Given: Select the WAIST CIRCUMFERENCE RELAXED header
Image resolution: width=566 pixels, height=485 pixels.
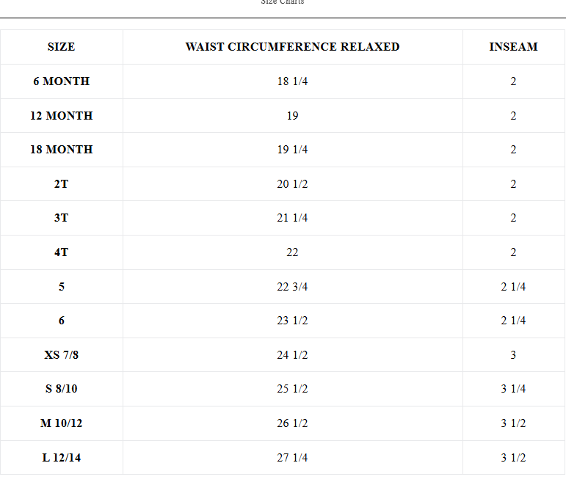Looking at the screenshot, I should (x=292, y=47).
